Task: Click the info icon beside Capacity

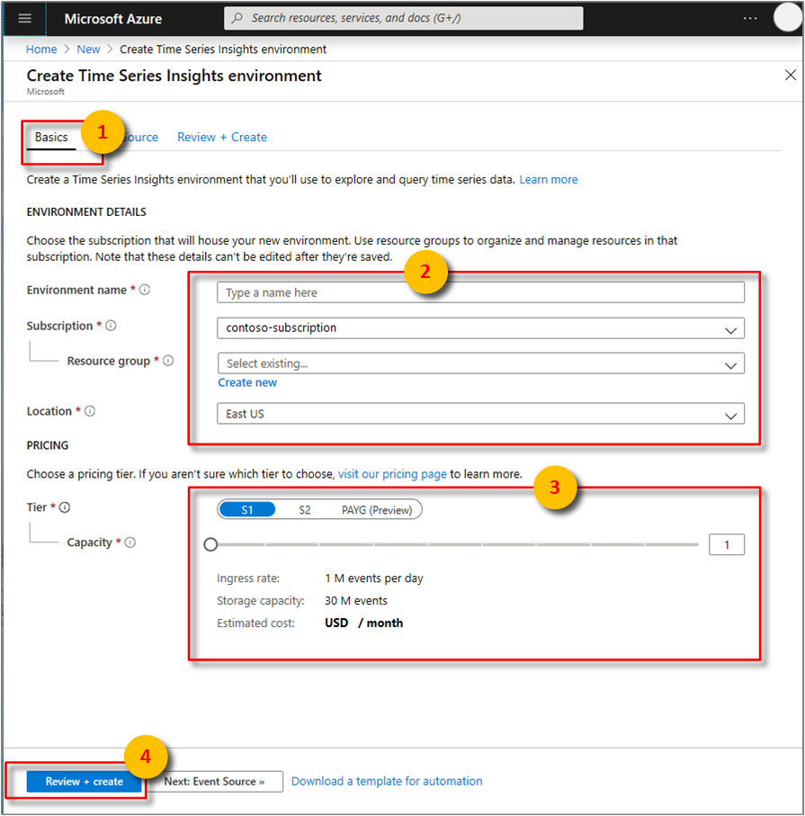Action: (130, 543)
